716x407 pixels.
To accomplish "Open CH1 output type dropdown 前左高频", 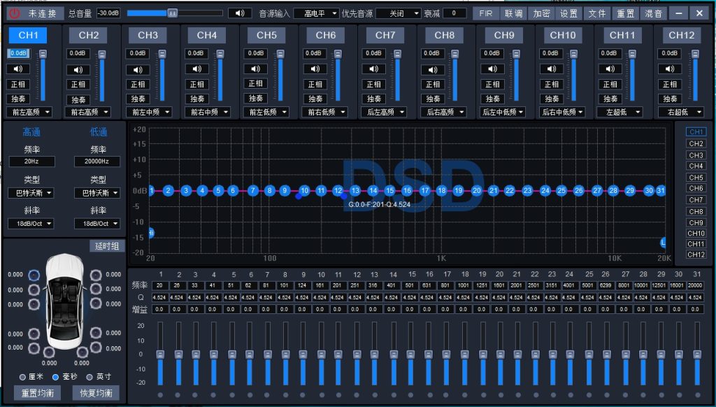I will 29,112.
